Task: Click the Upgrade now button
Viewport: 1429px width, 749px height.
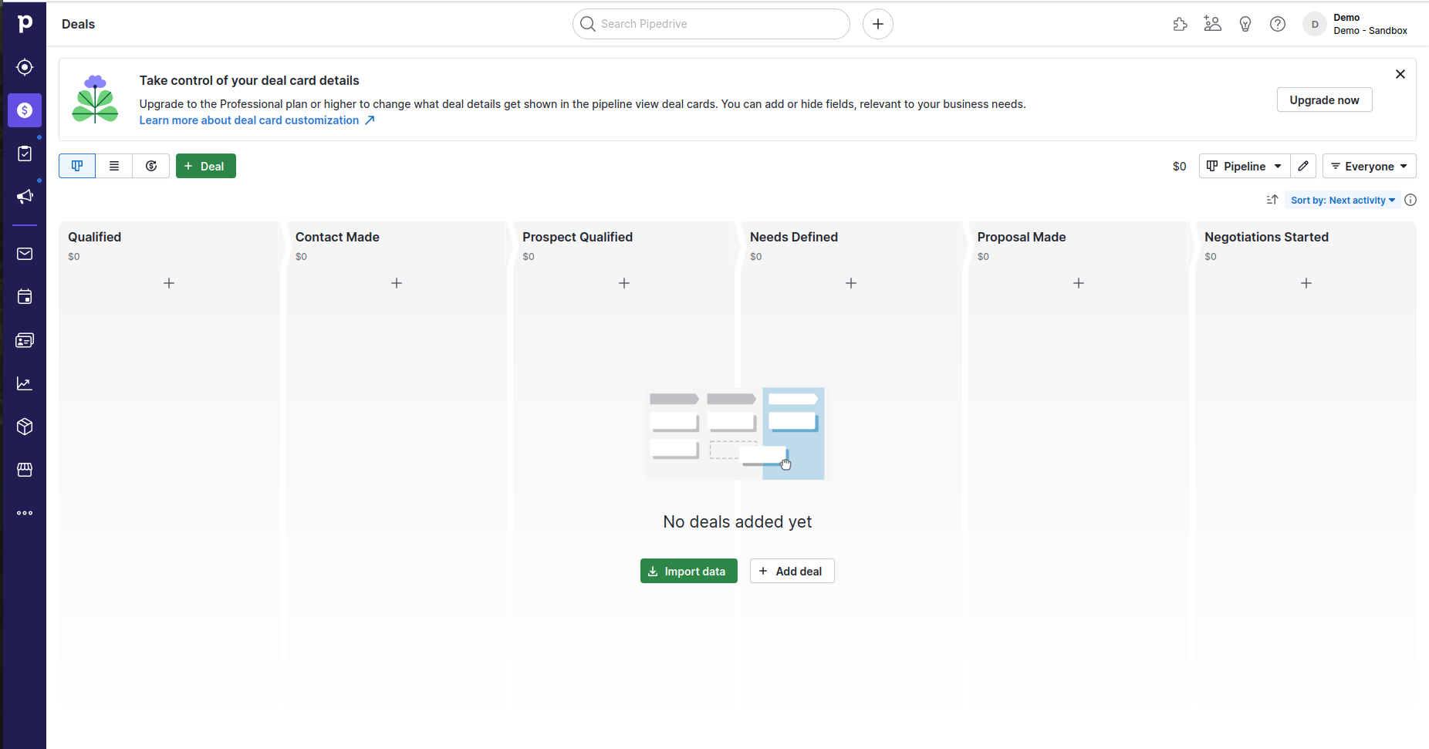Action: 1324,100
